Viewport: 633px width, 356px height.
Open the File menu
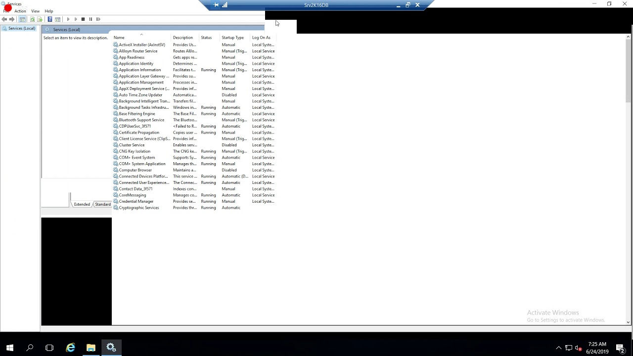[x=6, y=11]
